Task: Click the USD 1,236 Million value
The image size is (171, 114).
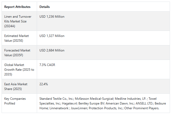Action: click(52, 17)
